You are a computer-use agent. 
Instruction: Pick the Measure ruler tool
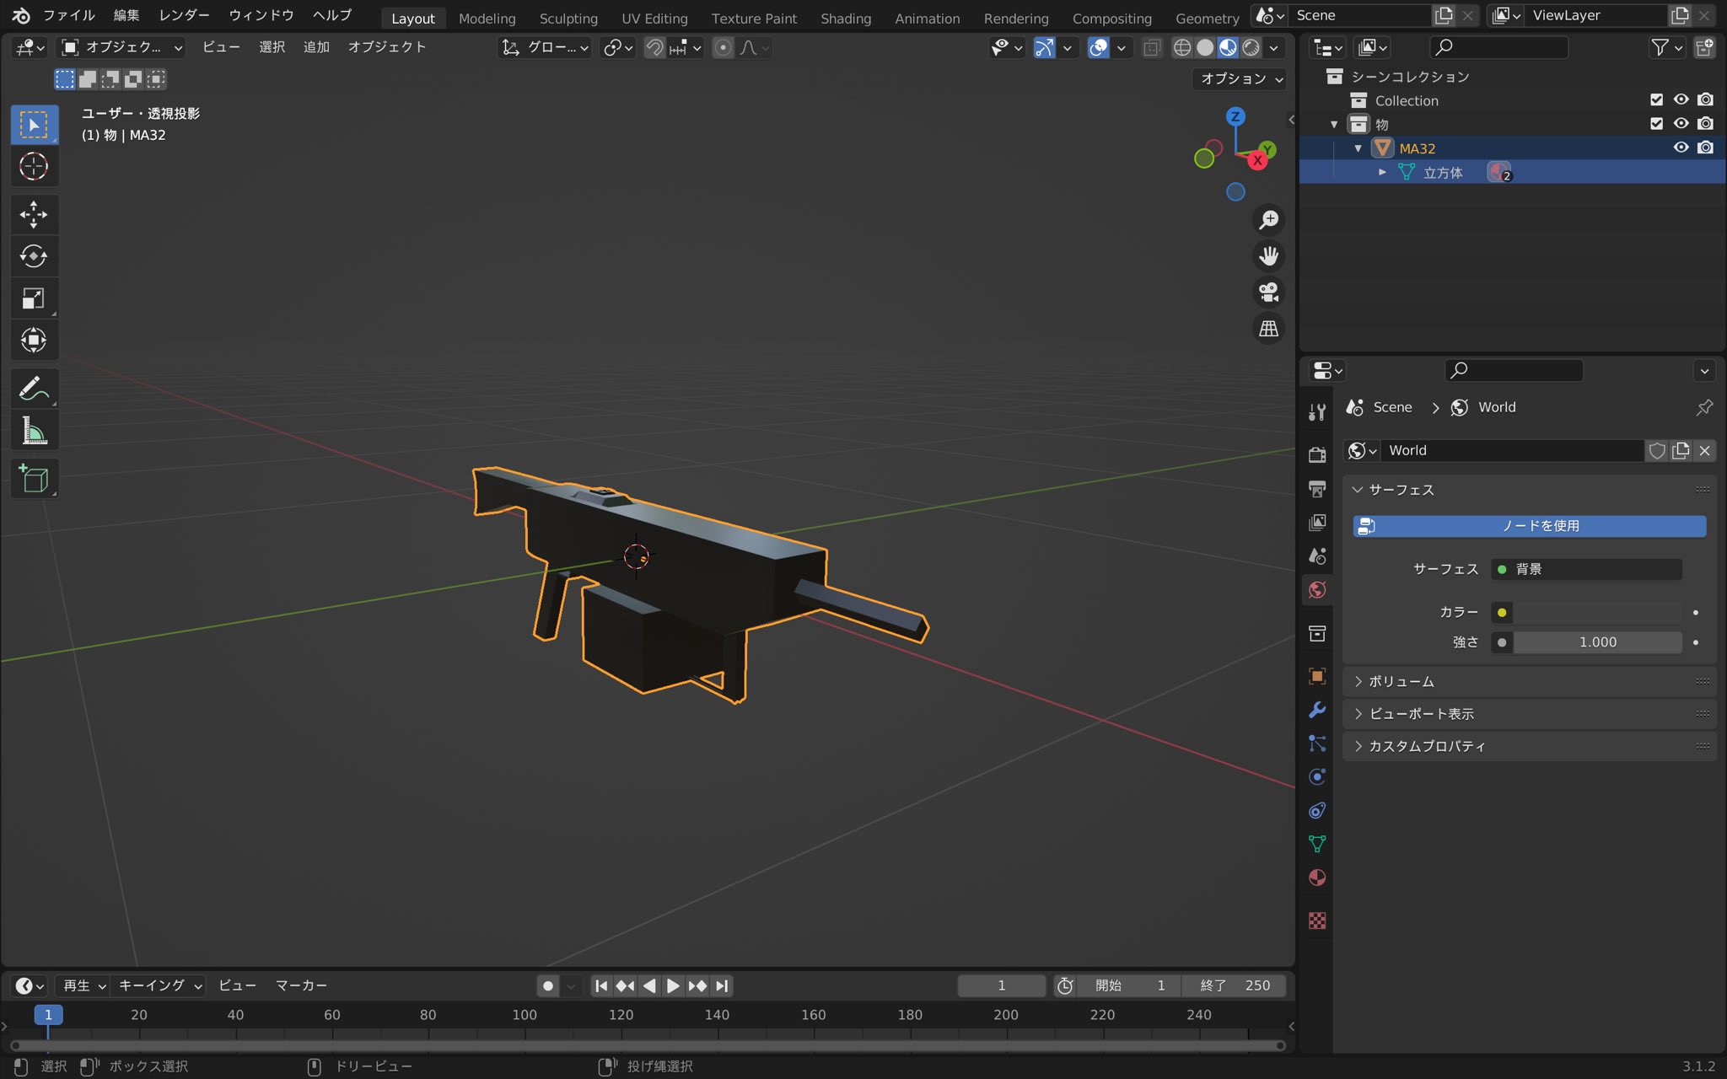coord(34,432)
